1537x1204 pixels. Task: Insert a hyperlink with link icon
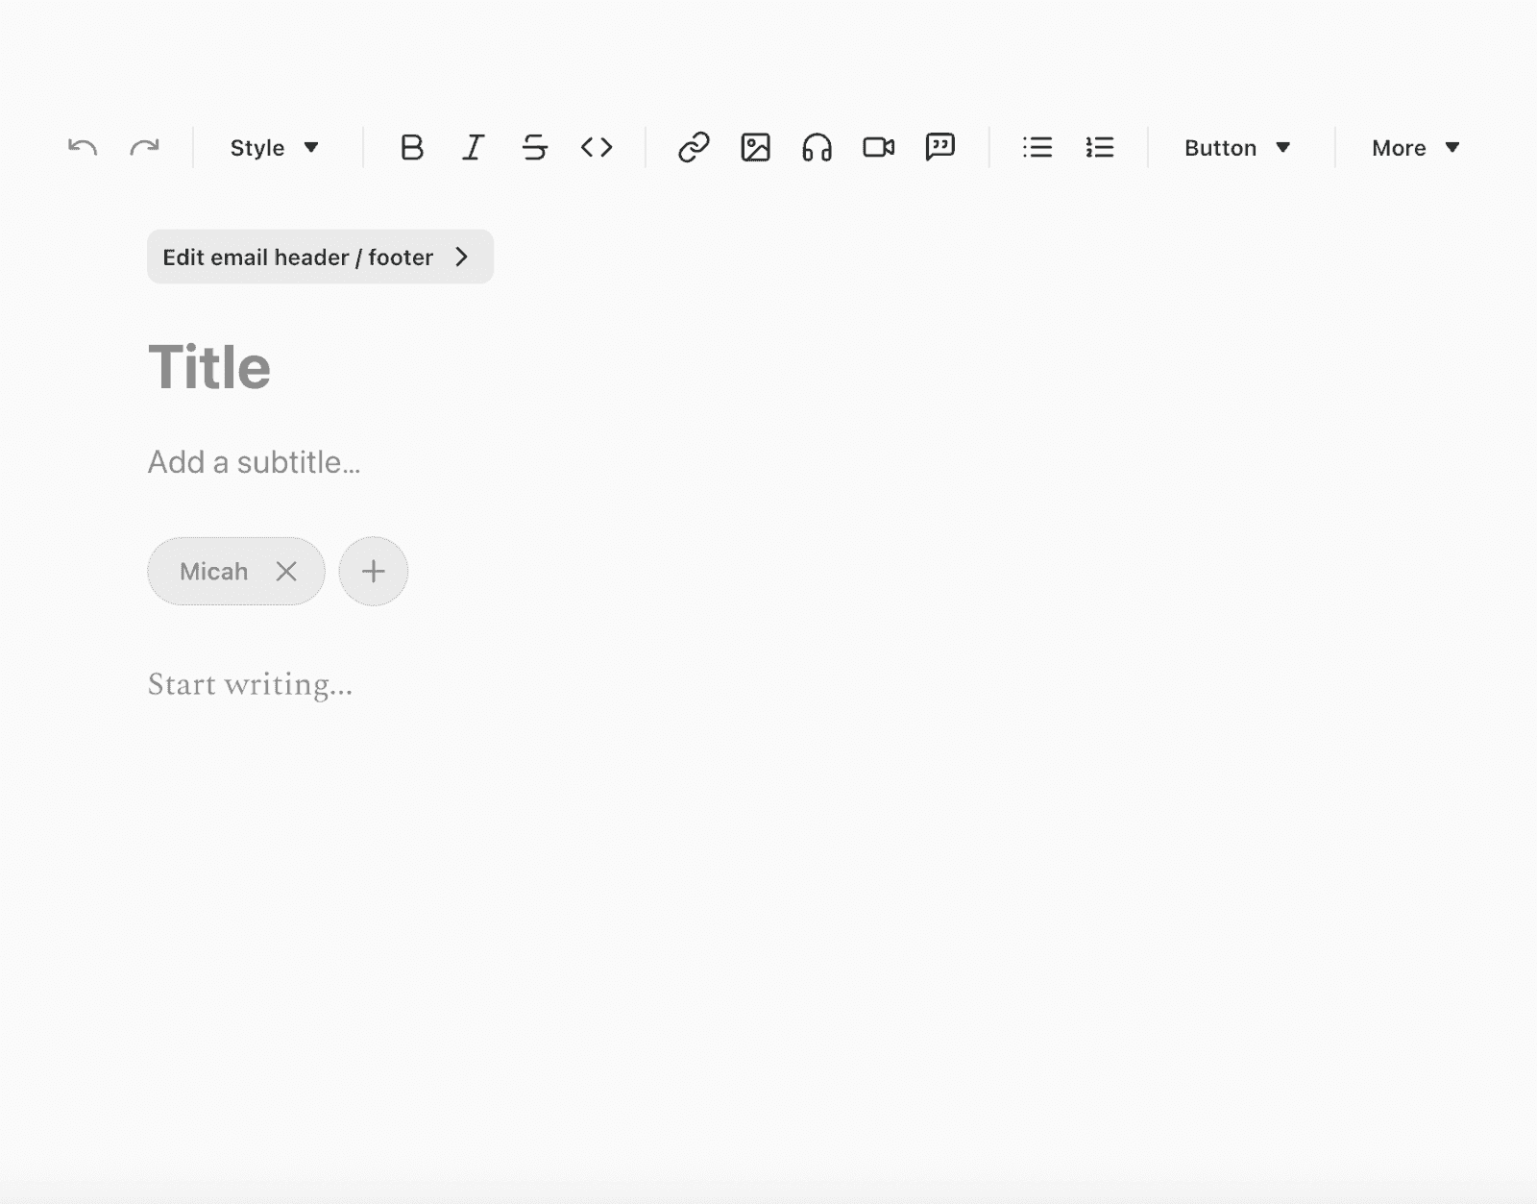[694, 147]
